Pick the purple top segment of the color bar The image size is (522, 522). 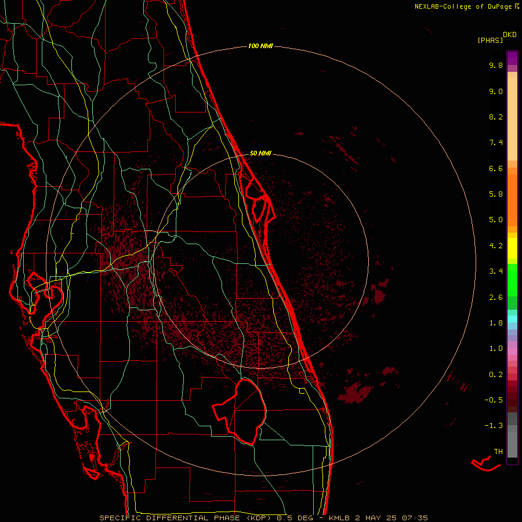pyautogui.click(x=512, y=58)
